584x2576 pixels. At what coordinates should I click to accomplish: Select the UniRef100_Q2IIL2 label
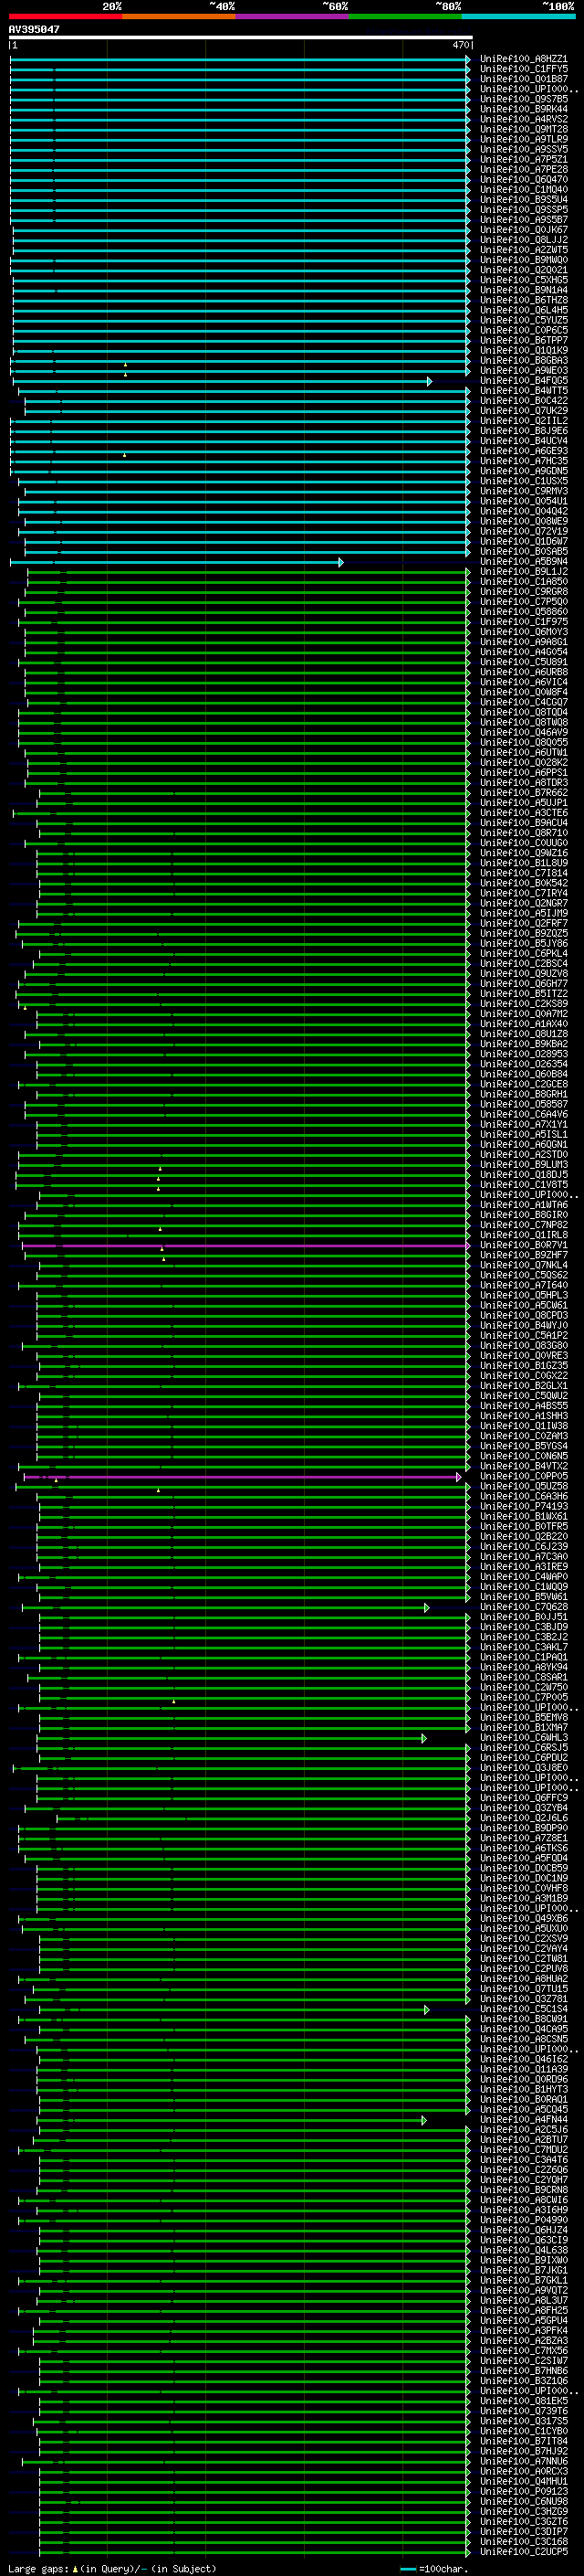[523, 421]
